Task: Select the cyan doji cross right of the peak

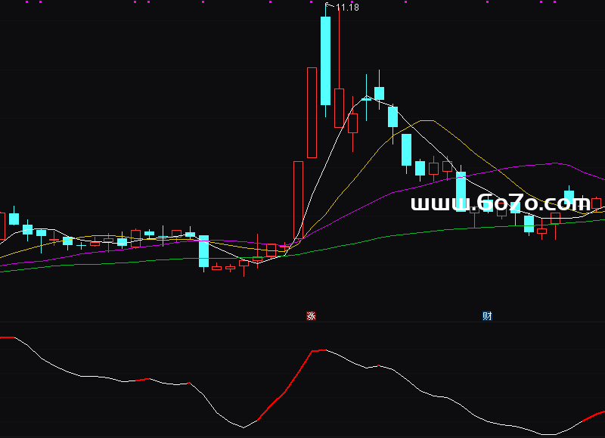Action: [366, 98]
